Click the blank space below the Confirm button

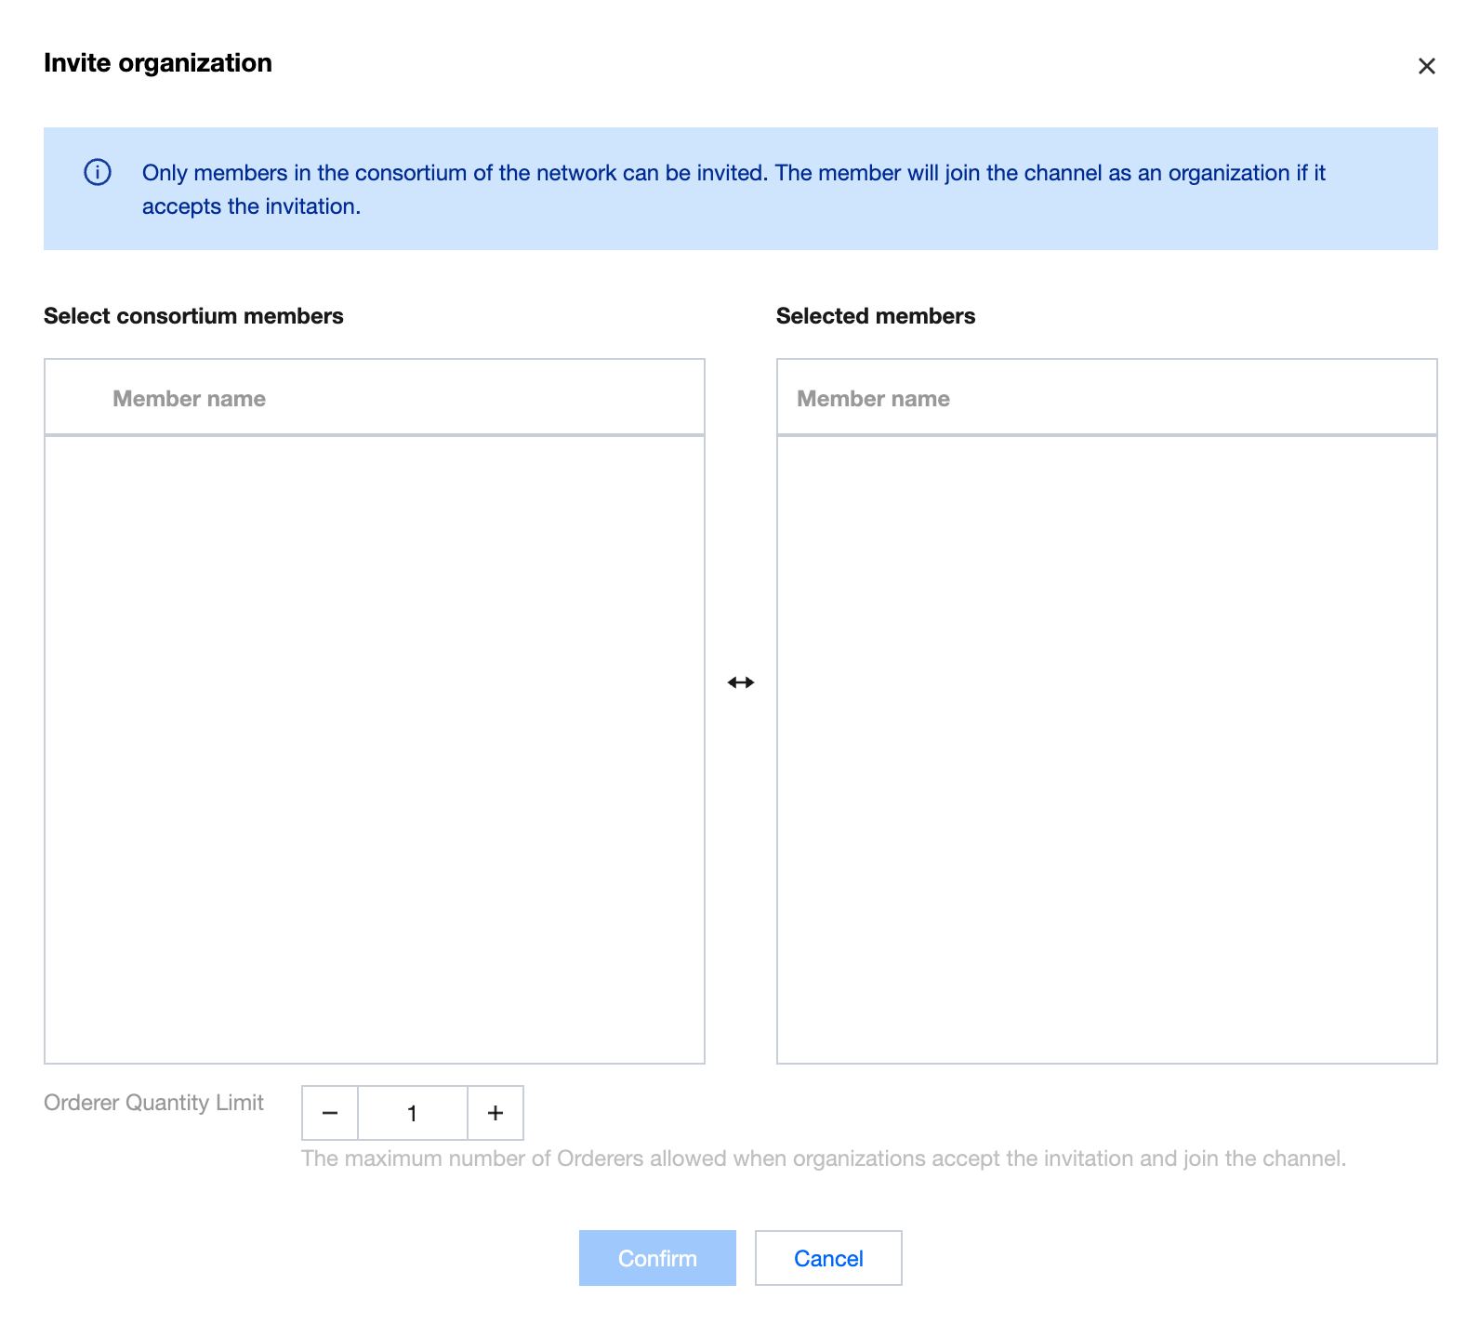pyautogui.click(x=657, y=1306)
